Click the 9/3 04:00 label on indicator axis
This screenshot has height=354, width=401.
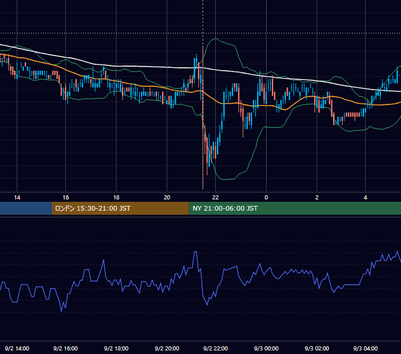[x=366, y=348]
